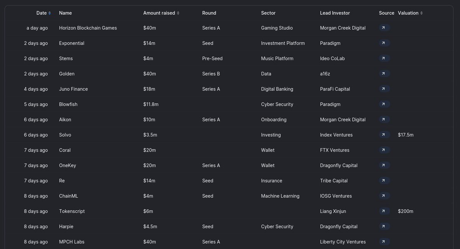Sort table by Valuation column
Image resolution: width=460 pixels, height=249 pixels.
(x=411, y=13)
